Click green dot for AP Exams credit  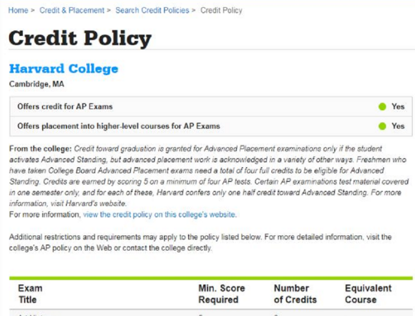point(382,106)
